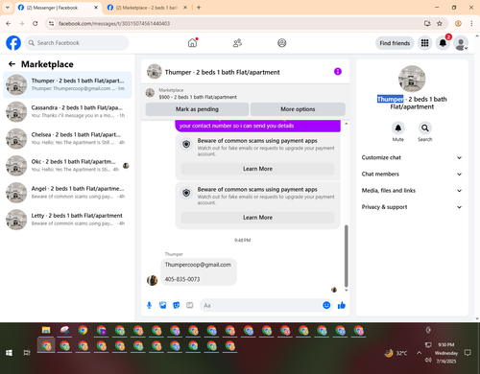Open the Chelsea conversation

(67, 138)
